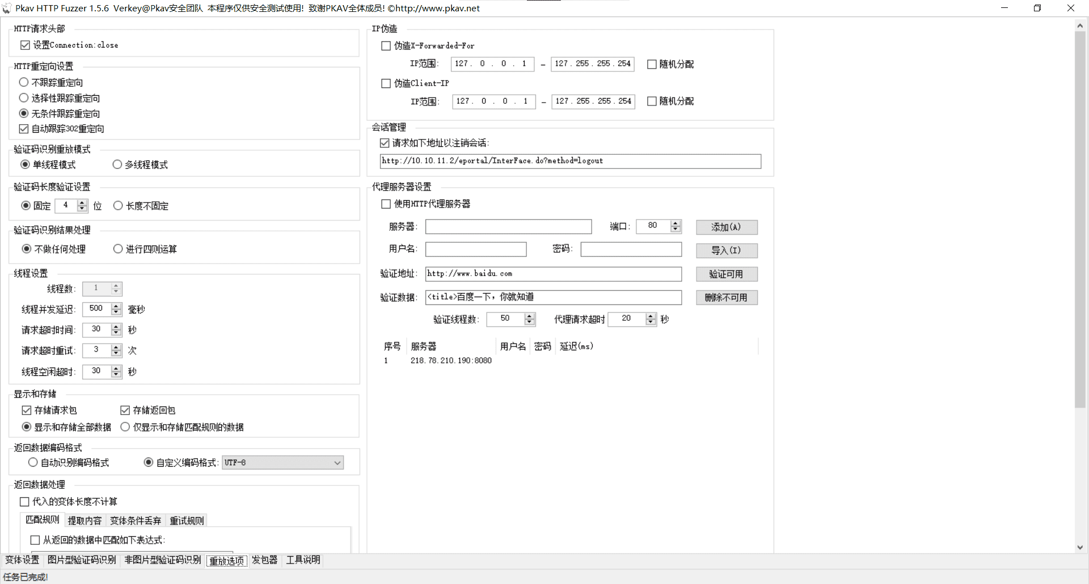Click the 添加(A) button

coord(726,227)
